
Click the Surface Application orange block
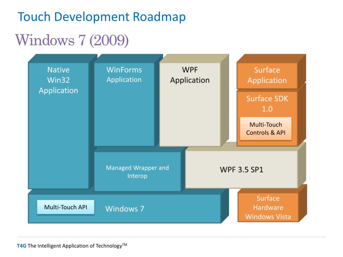point(267,76)
